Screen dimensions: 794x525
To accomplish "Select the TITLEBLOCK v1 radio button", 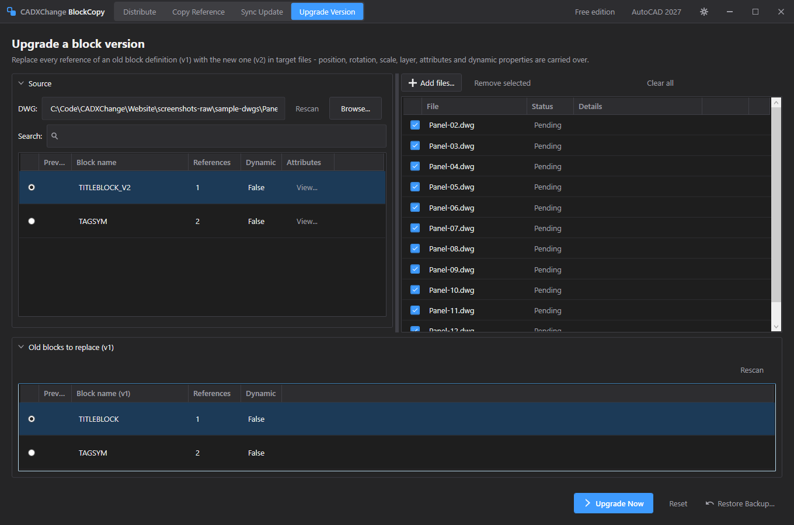I will [x=32, y=419].
